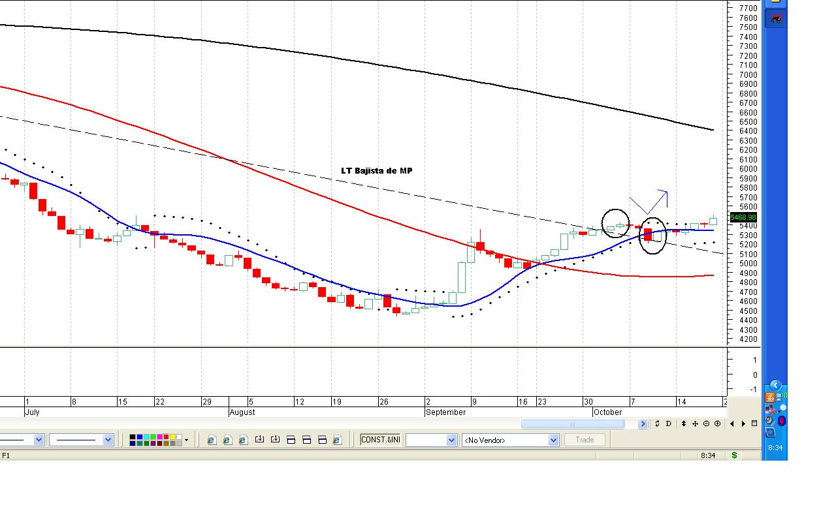Click the Trade button
The width and height of the screenshot is (836, 522).
click(585, 440)
